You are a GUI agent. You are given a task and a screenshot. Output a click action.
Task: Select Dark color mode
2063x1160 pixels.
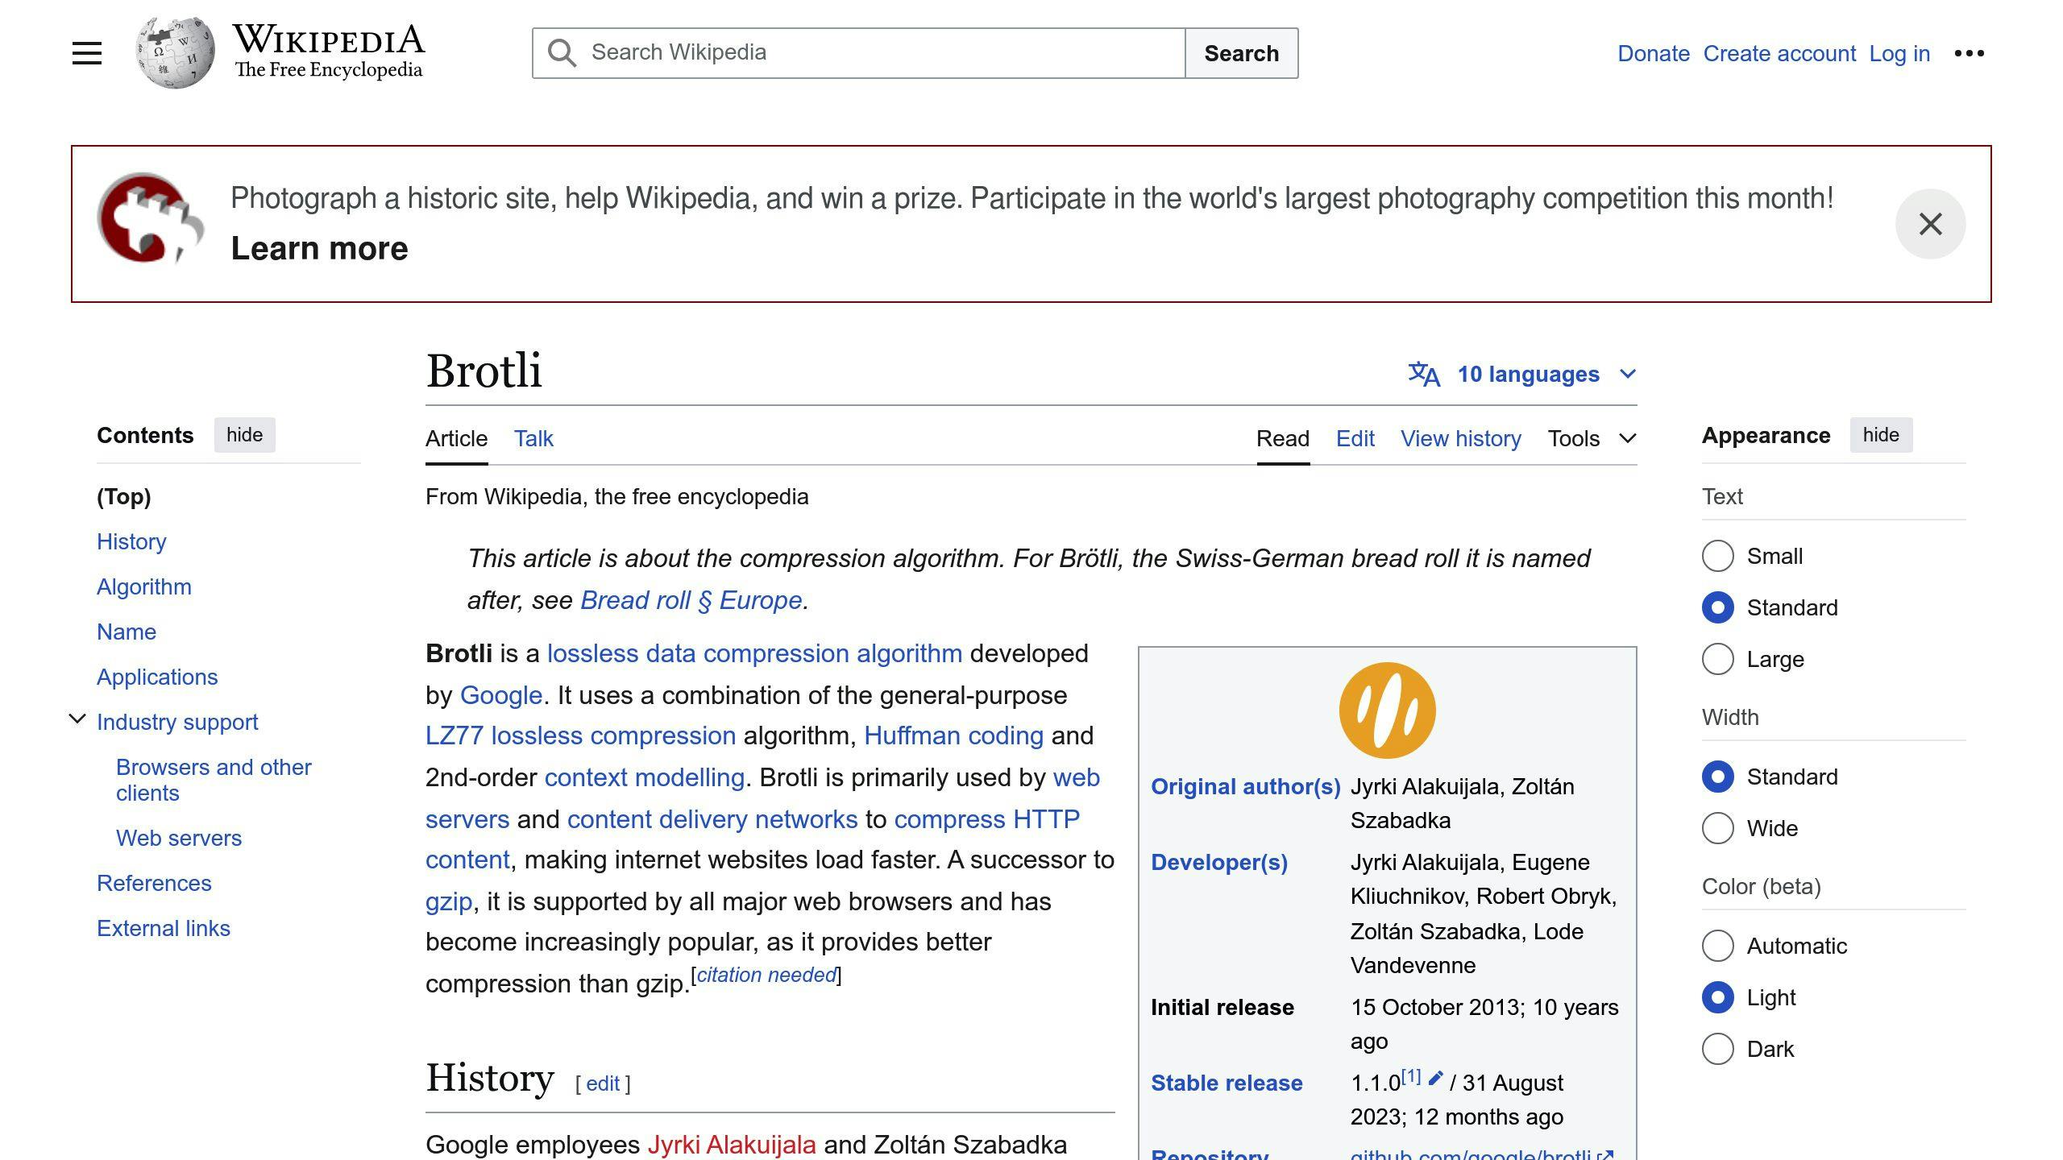click(1717, 1049)
